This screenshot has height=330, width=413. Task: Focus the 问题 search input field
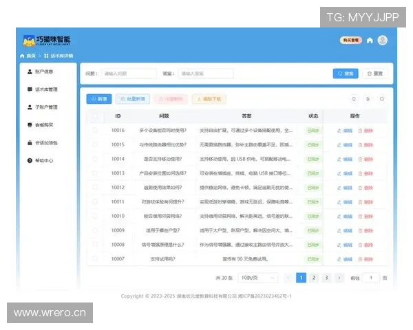pos(129,74)
